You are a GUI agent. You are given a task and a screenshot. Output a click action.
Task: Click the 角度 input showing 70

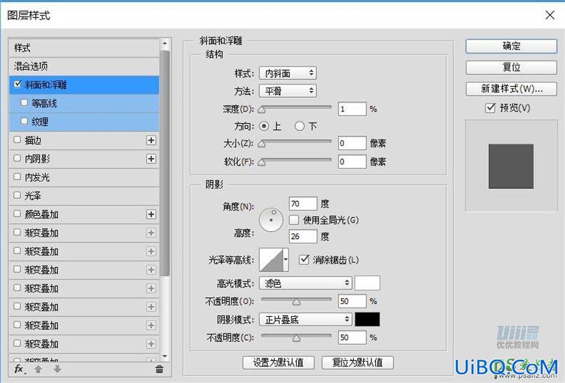(x=303, y=204)
